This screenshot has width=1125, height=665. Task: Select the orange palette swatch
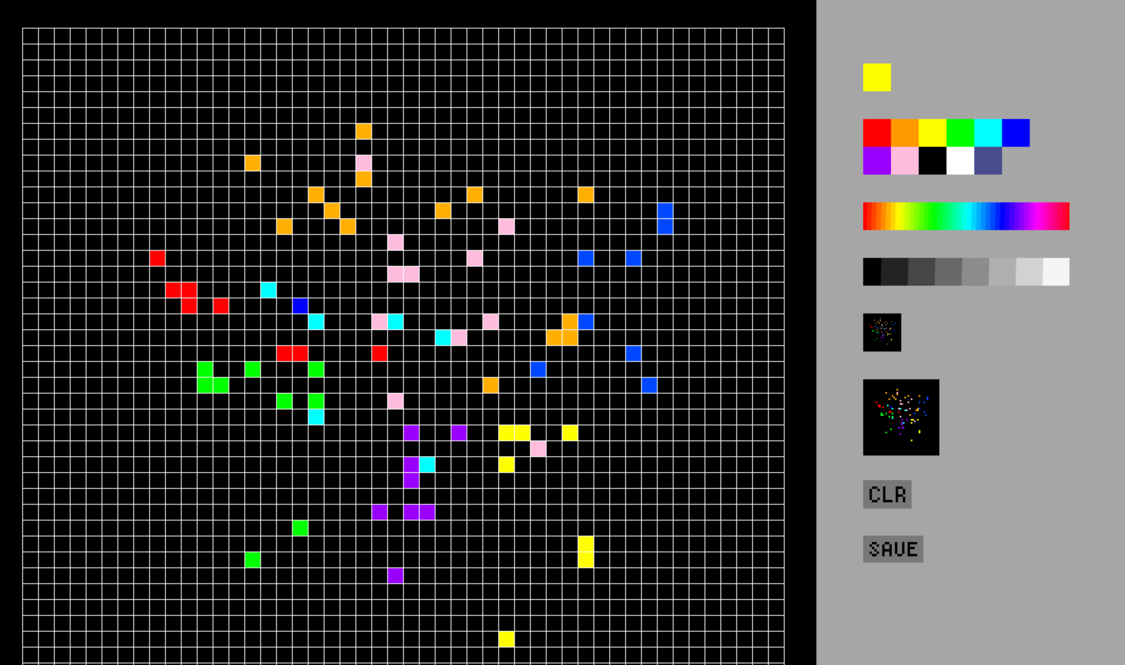[904, 133]
